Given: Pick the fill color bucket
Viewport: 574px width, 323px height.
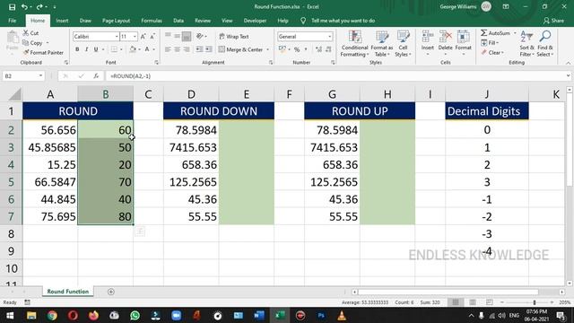Looking at the screenshot, I should pyautogui.click(x=132, y=49).
